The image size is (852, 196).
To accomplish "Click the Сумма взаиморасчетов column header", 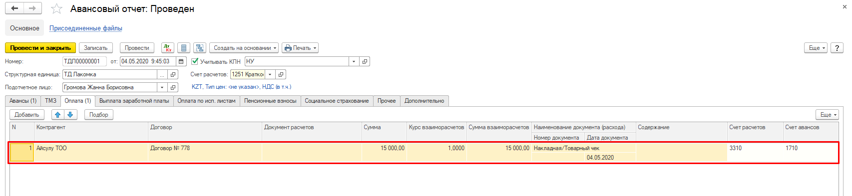I will pyautogui.click(x=499, y=132).
